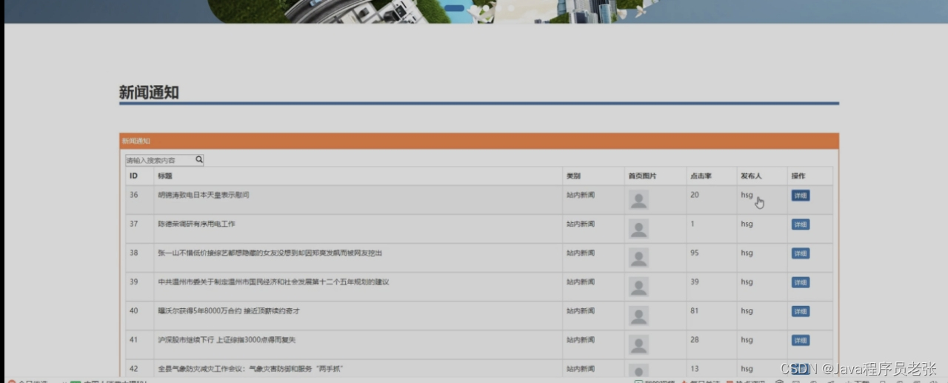The width and height of the screenshot is (948, 383).
Task: Click ID cell 40
Action: (134, 310)
